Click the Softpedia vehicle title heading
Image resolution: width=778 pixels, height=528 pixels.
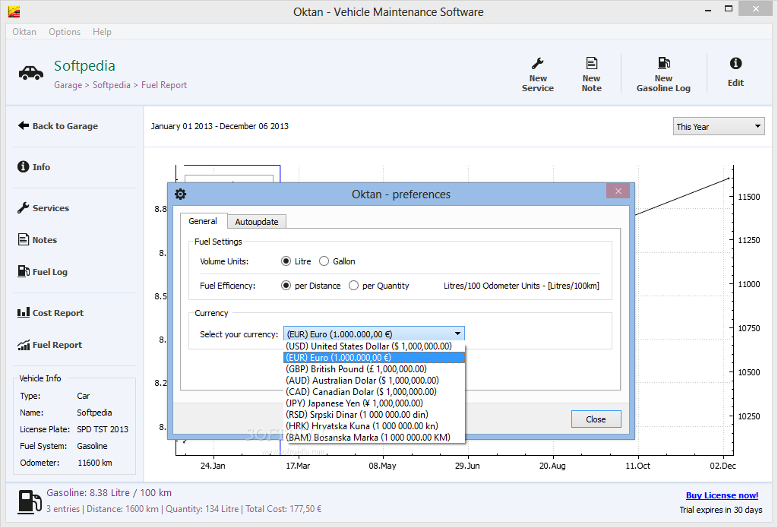pyautogui.click(x=84, y=65)
